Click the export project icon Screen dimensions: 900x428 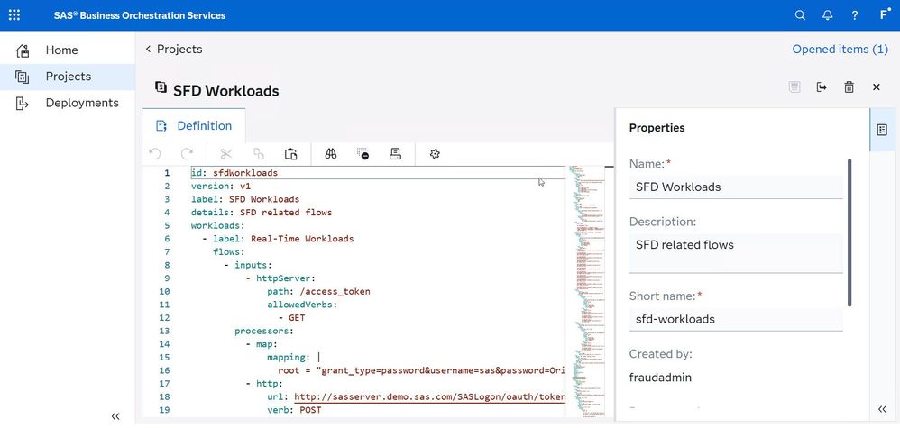[822, 87]
